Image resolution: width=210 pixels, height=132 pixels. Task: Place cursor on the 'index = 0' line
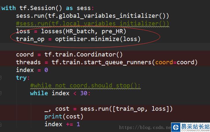(x=32, y=70)
